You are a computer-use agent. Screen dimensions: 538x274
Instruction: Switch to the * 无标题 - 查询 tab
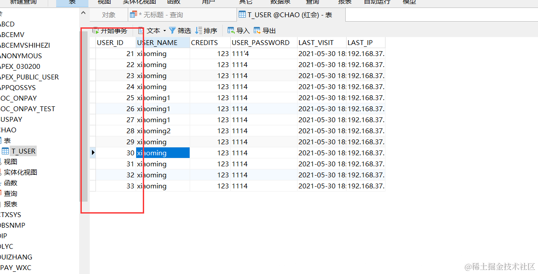tap(182, 15)
